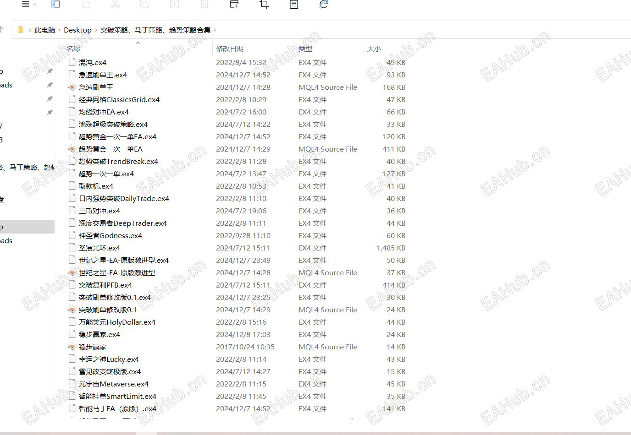631x435 pixels.
Task: Expand the hamburger menu dropdown arrow
Action: point(35,5)
